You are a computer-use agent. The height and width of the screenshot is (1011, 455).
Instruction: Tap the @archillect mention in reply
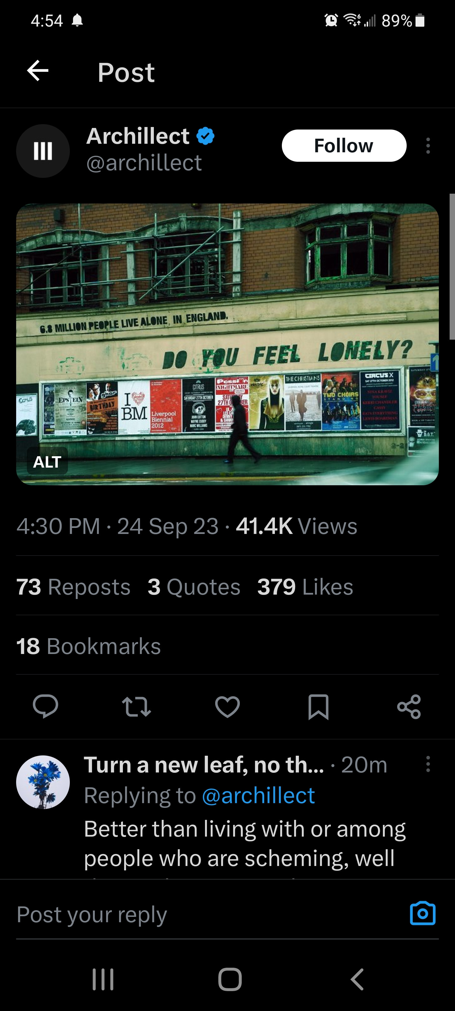click(x=258, y=796)
